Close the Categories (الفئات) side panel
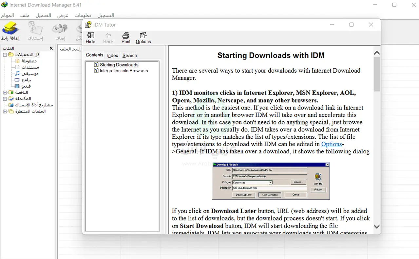Image resolution: width=419 pixels, height=259 pixels. click(51, 48)
